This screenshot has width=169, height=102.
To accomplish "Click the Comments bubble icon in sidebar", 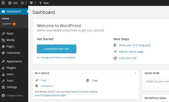I will pos(3,53).
